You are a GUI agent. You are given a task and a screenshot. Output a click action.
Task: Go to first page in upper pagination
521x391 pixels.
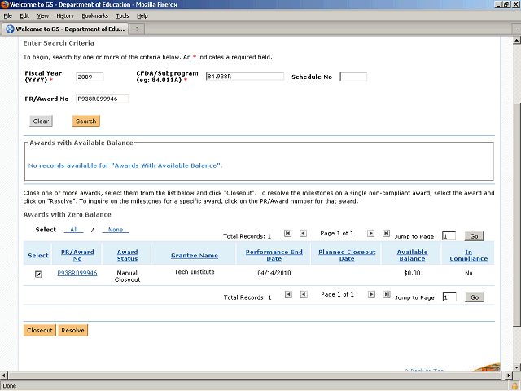point(287,234)
